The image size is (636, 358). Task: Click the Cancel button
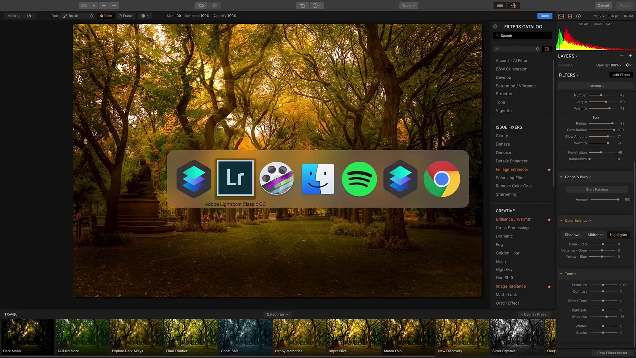(x=603, y=5)
